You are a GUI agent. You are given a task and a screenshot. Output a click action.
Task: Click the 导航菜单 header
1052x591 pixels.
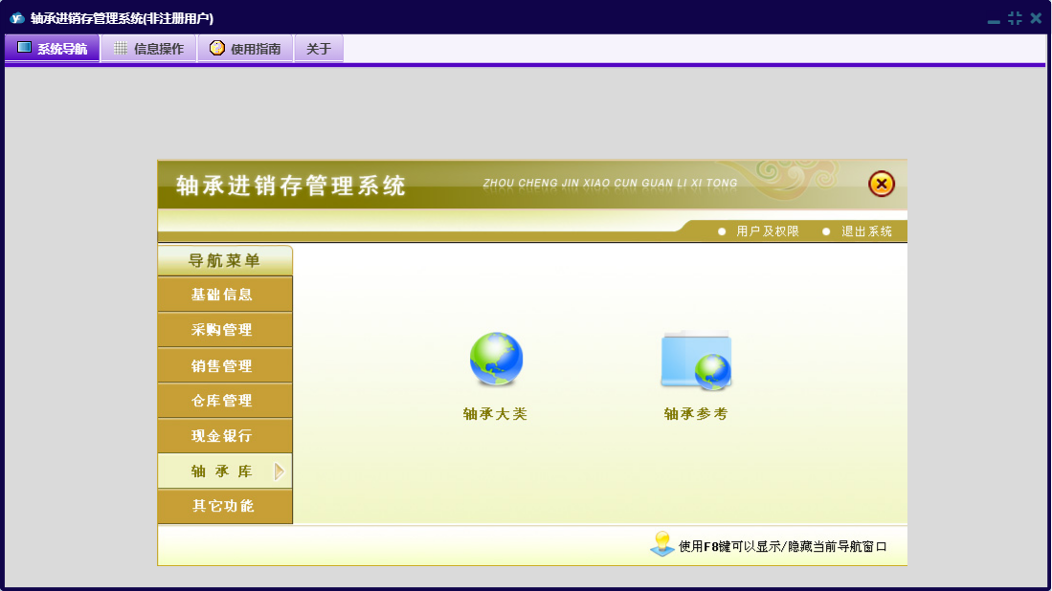[x=225, y=261]
